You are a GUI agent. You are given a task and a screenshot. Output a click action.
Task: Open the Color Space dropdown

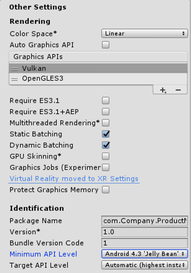[x=144, y=34]
